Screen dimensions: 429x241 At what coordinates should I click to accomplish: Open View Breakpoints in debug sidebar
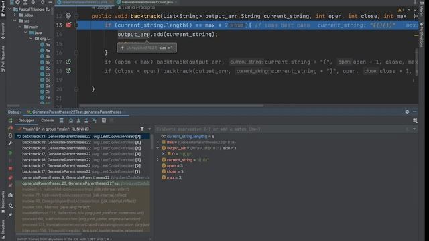tap(11, 178)
